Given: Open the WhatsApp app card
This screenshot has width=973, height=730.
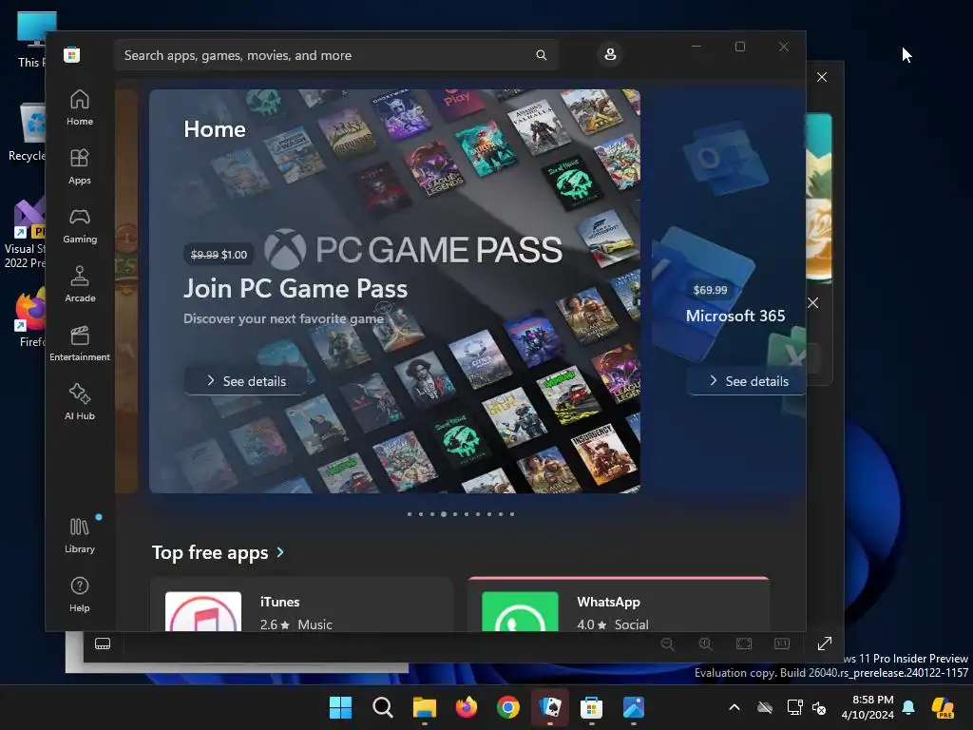Looking at the screenshot, I should [619, 605].
